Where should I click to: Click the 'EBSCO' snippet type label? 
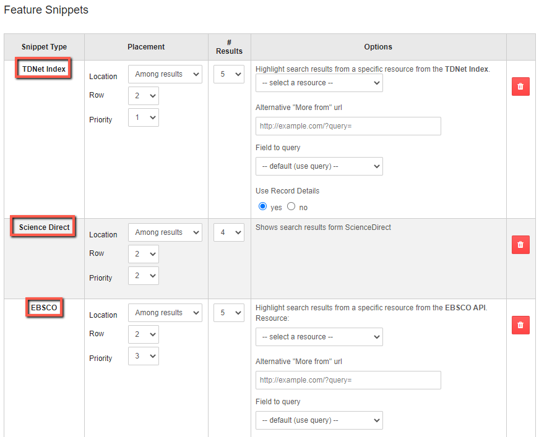point(44,308)
